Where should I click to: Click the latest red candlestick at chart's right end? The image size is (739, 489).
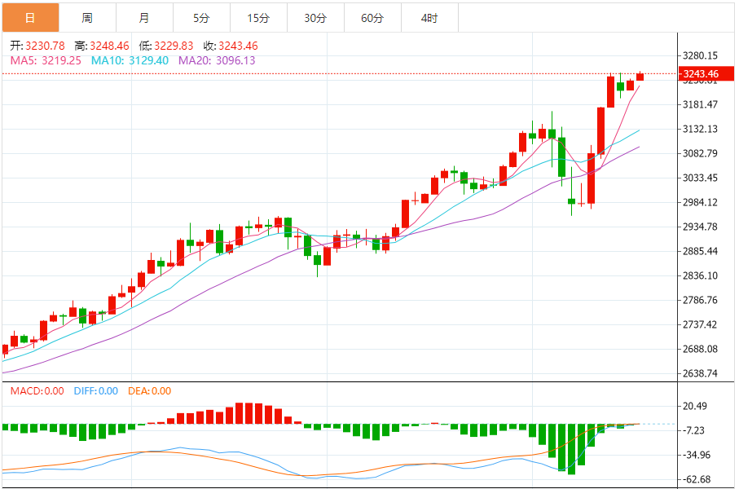[640, 77]
